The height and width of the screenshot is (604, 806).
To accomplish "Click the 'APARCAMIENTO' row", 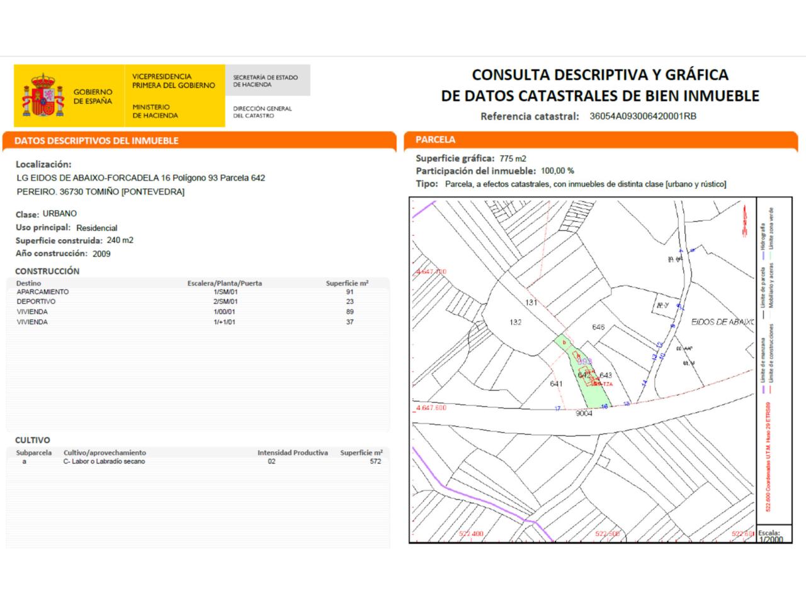I will click(198, 292).
